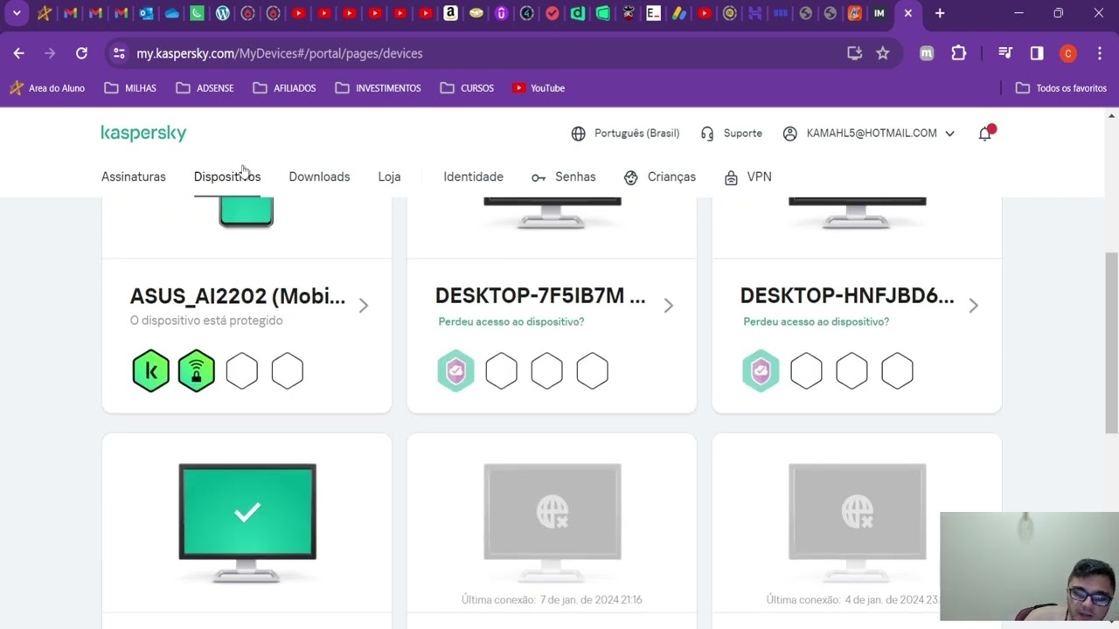Click the green monitor with checkmark thumbnail
The width and height of the screenshot is (1119, 629).
click(x=247, y=522)
